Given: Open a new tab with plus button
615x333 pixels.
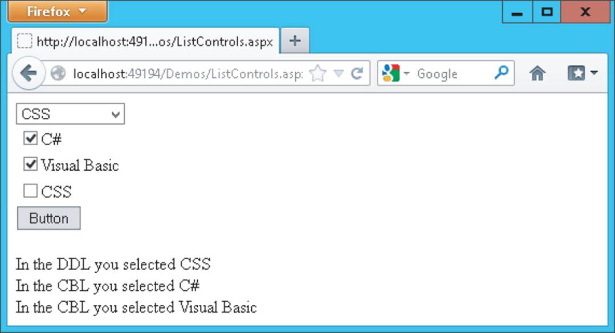Looking at the screenshot, I should (x=295, y=41).
